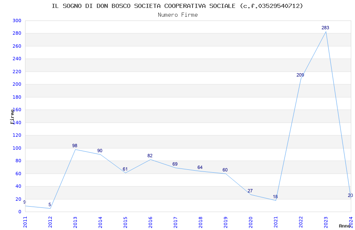The height and width of the screenshot is (230, 355).
Task: Select x-axis year label 2019
Action: pos(226,222)
